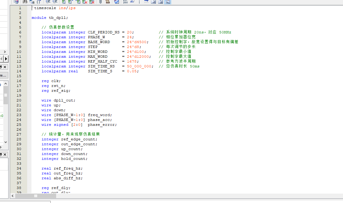Undock the lower left side panel
The image size is (343, 203).
1,154
